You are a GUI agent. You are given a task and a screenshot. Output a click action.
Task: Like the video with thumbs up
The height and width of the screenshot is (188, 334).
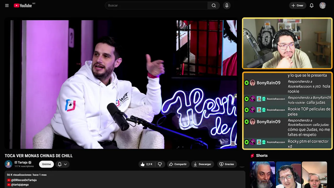[146, 164]
